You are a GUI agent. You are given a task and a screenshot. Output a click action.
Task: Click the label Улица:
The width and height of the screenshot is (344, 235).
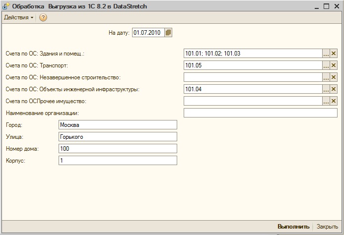14,137
